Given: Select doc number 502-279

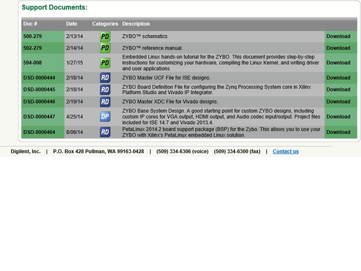Looking at the screenshot, I should (32, 48).
